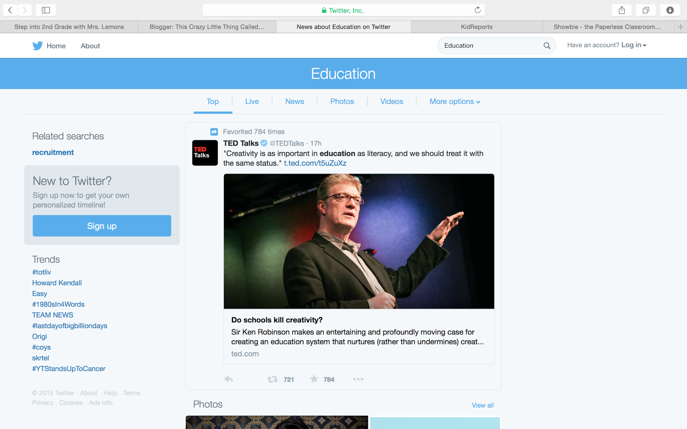Open footer Cookies link

click(x=71, y=403)
